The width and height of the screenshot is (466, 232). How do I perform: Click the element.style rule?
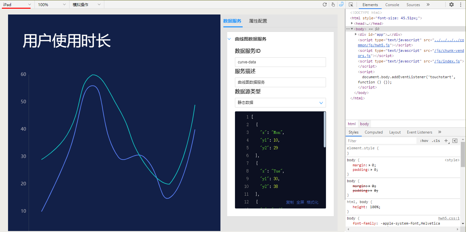click(363, 148)
